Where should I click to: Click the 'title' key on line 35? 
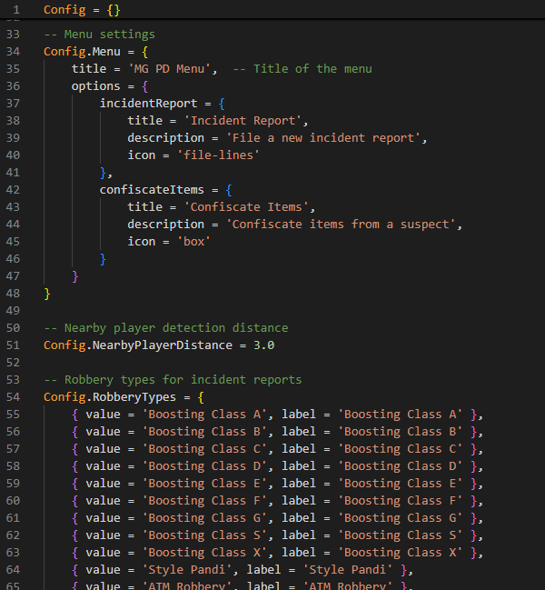tap(89, 69)
